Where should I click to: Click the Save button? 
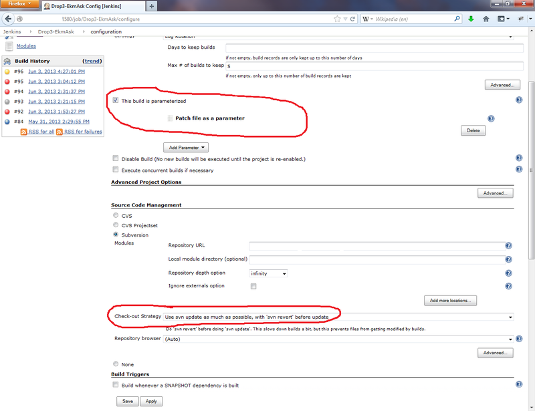click(128, 401)
